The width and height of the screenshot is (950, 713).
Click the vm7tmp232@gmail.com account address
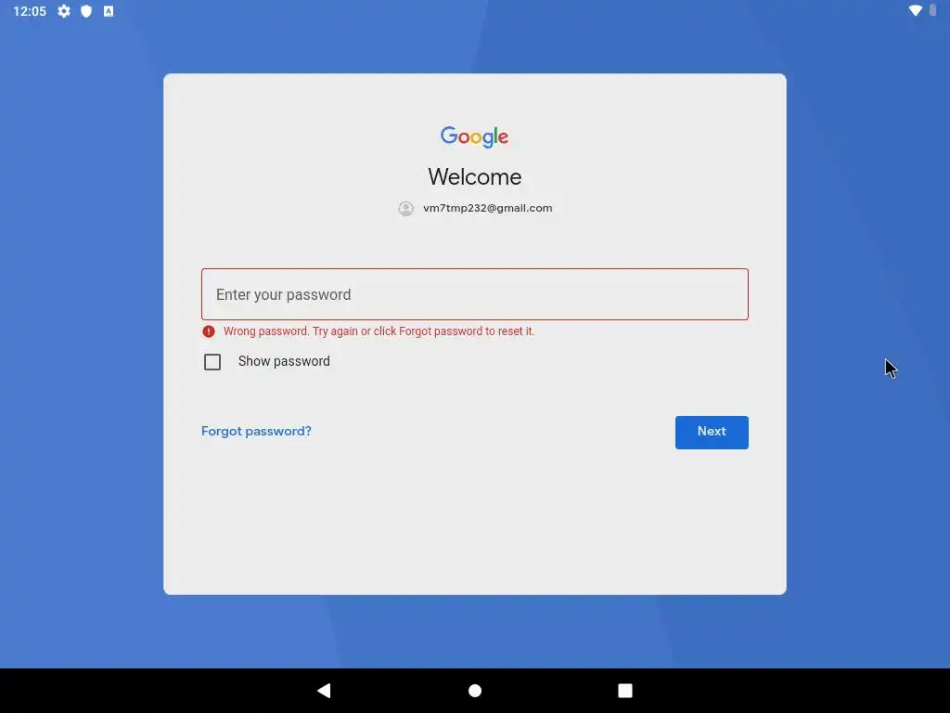pos(488,208)
